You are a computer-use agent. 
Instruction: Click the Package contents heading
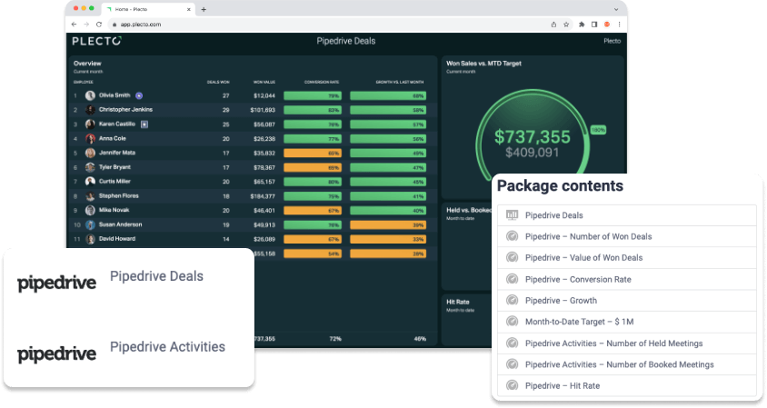[x=560, y=186]
